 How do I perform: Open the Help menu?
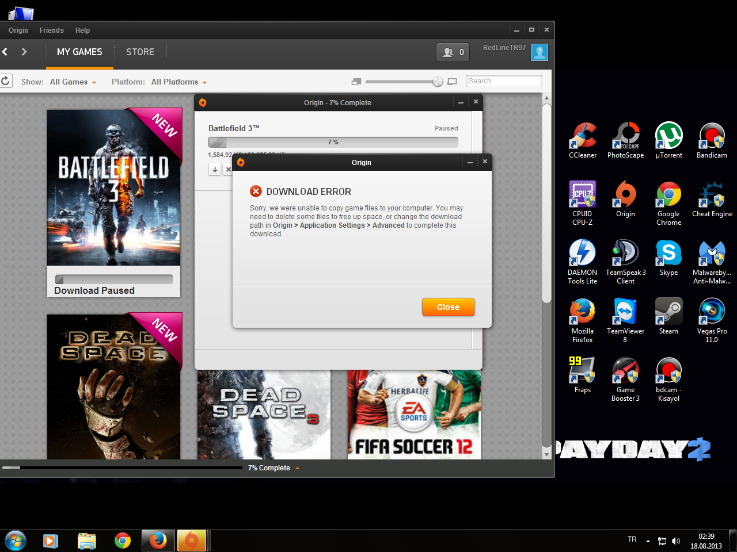[82, 30]
